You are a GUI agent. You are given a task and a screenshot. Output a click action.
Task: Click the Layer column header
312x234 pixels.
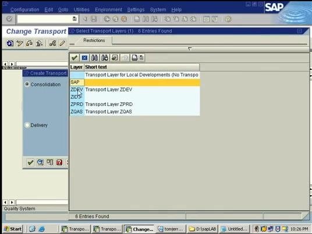click(77, 67)
